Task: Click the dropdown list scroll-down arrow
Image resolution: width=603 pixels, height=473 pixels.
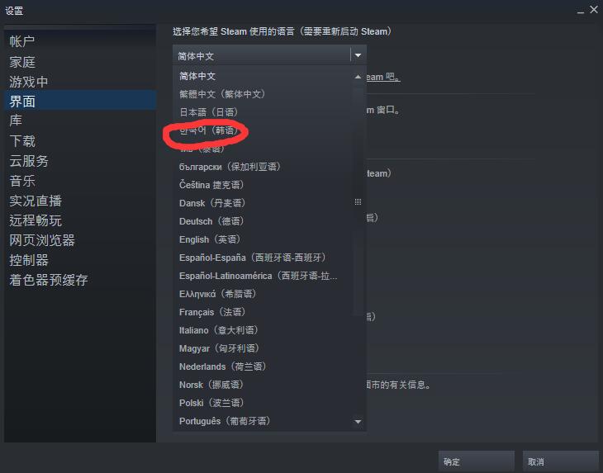Action: (x=358, y=422)
